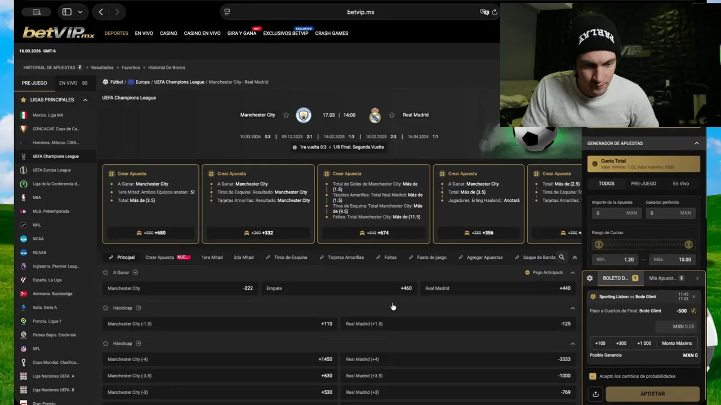
Task: Set stake to Monto Máximo
Action: (677, 343)
